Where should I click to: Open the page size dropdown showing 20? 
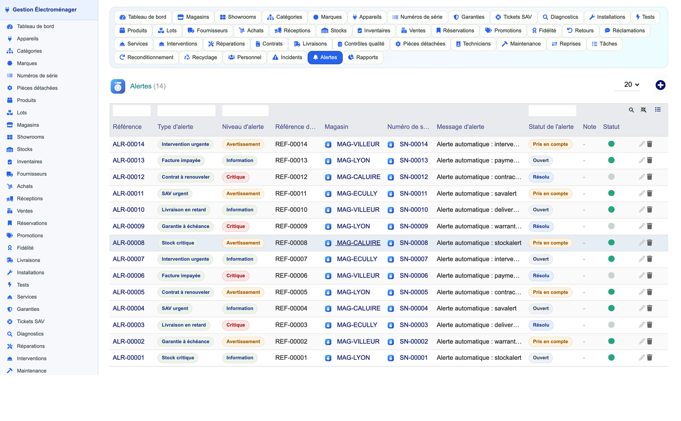click(632, 85)
